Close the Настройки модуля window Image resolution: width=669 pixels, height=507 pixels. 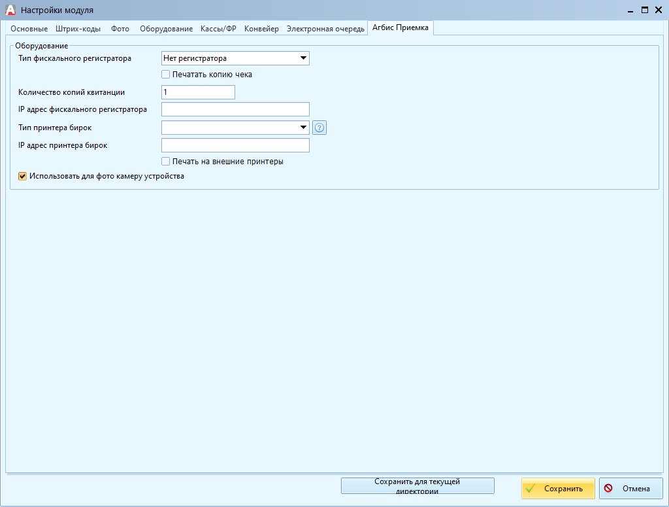pyautogui.click(x=659, y=10)
